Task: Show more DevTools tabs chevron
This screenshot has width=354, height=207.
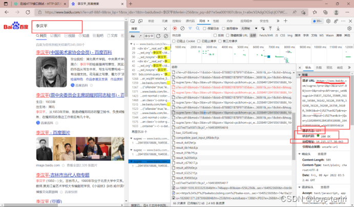Action: 278,21
